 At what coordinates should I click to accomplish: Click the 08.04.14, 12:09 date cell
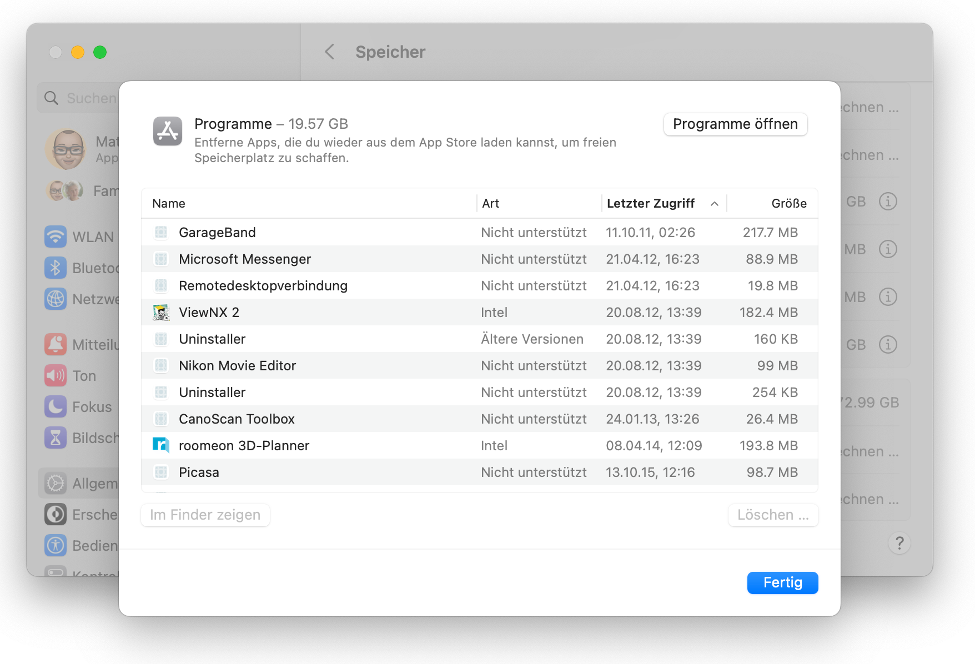[654, 446]
